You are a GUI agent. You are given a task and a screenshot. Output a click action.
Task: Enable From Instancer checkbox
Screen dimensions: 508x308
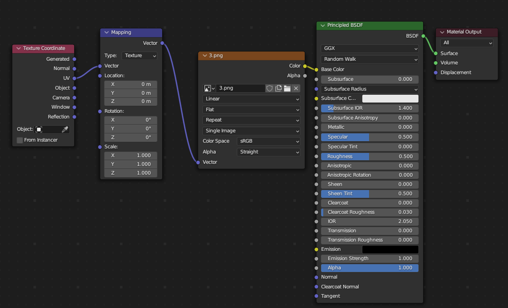coord(20,140)
